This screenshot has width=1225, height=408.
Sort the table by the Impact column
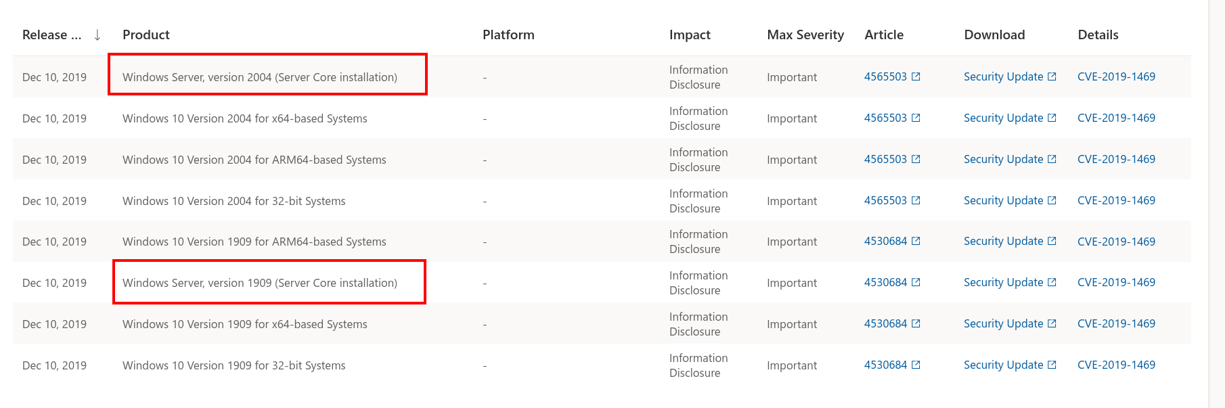(x=689, y=35)
